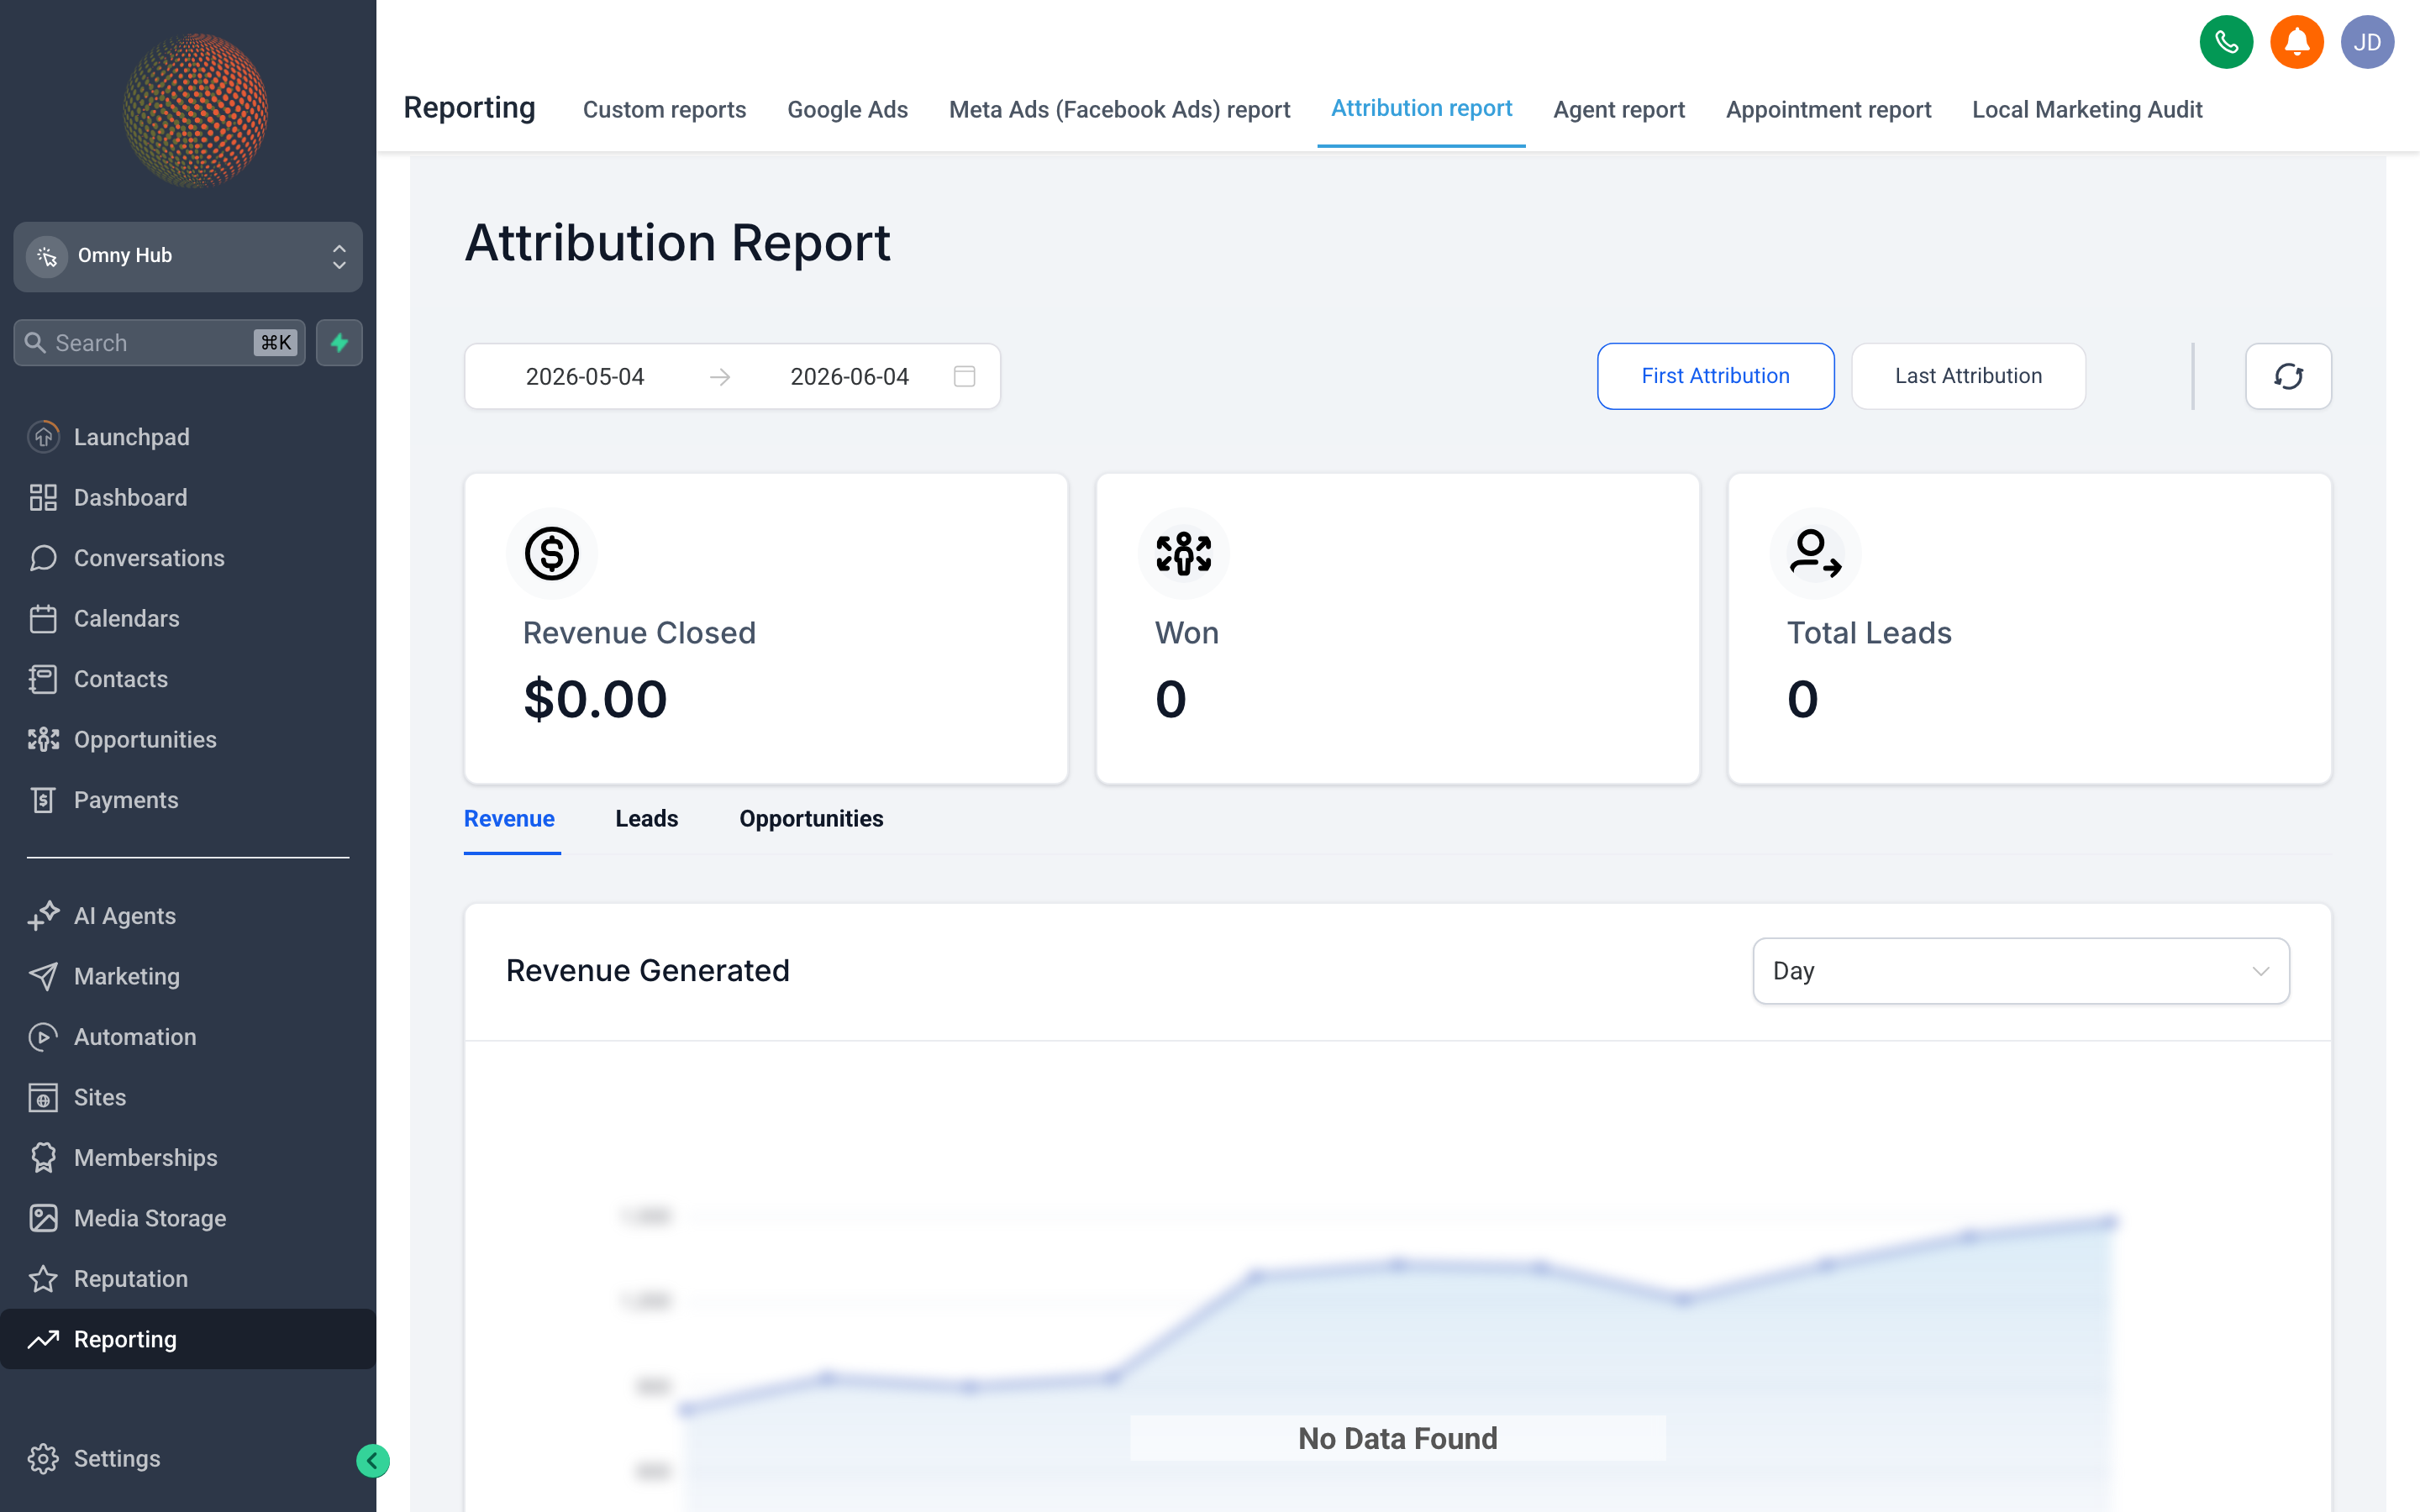
Task: Click the Revenue Generated heading
Action: pyautogui.click(x=647, y=971)
